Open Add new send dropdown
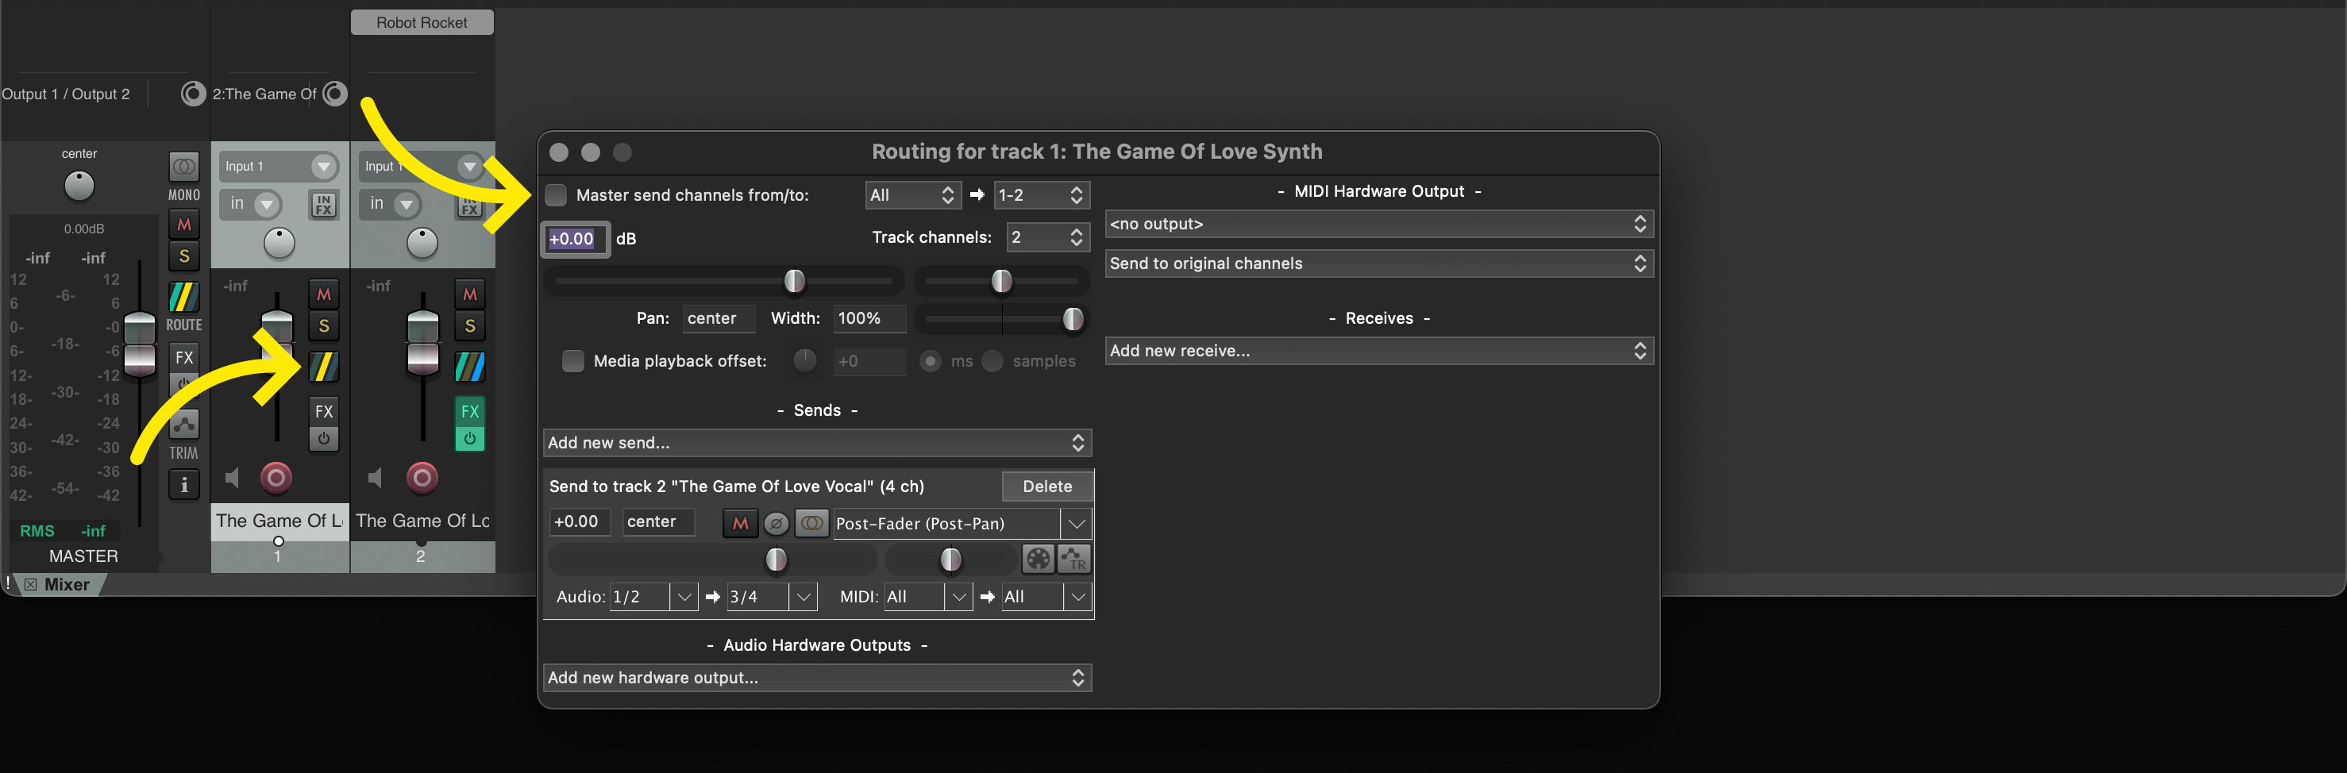 (x=817, y=444)
